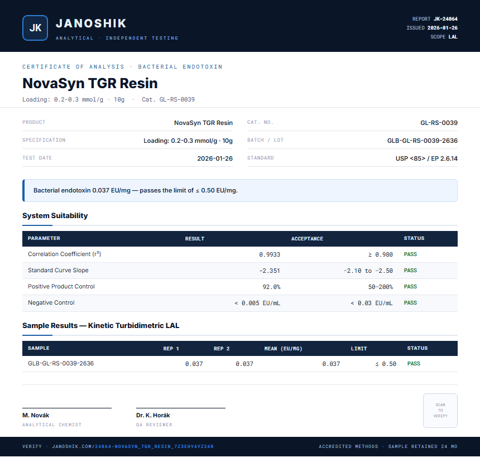The image size is (480, 472).
Task: Click the ACCEPTANCE column header
Action: click(x=307, y=239)
